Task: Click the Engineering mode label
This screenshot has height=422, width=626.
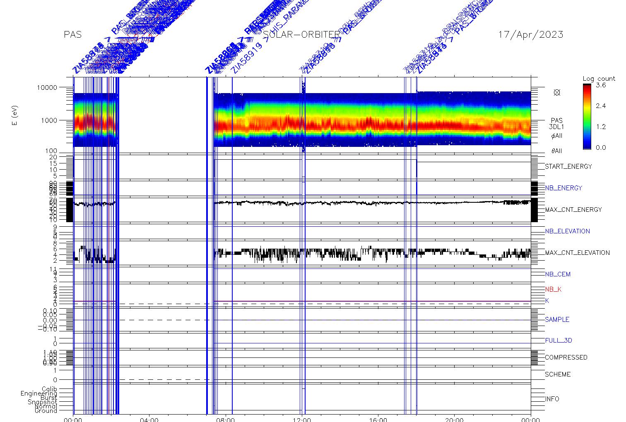Action: coord(39,393)
